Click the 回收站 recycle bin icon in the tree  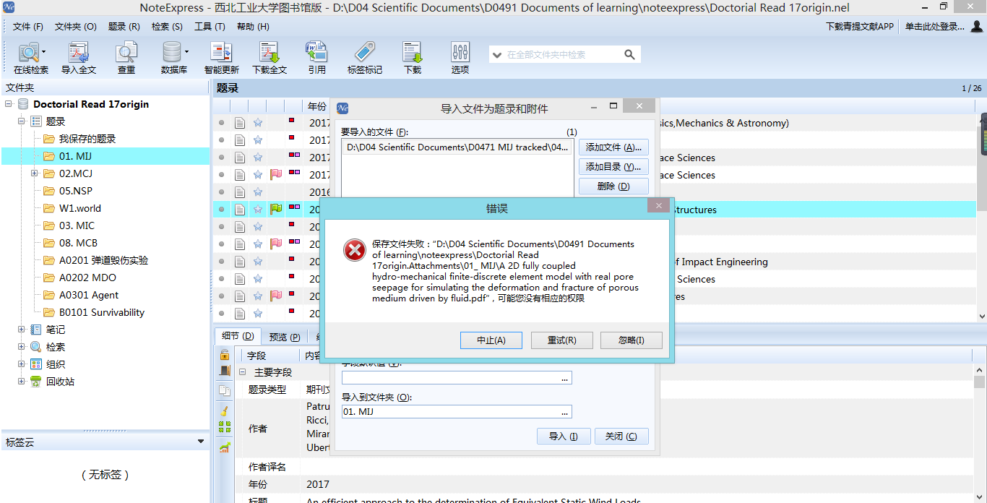coord(36,382)
